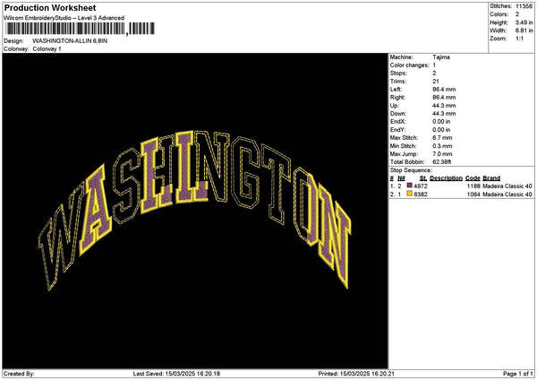Click the yellow thread swatch for 6382

coord(409,194)
